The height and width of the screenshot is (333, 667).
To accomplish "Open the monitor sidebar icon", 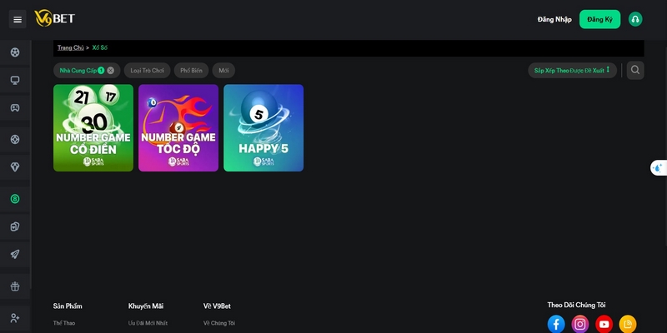I will tap(15, 80).
